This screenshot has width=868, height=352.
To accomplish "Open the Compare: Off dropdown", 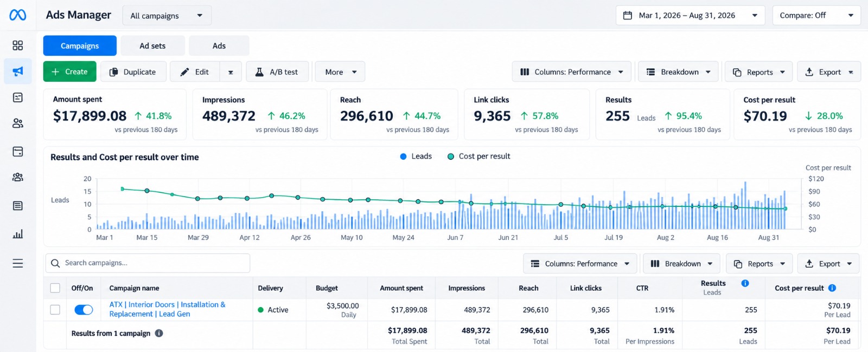I will (x=816, y=15).
